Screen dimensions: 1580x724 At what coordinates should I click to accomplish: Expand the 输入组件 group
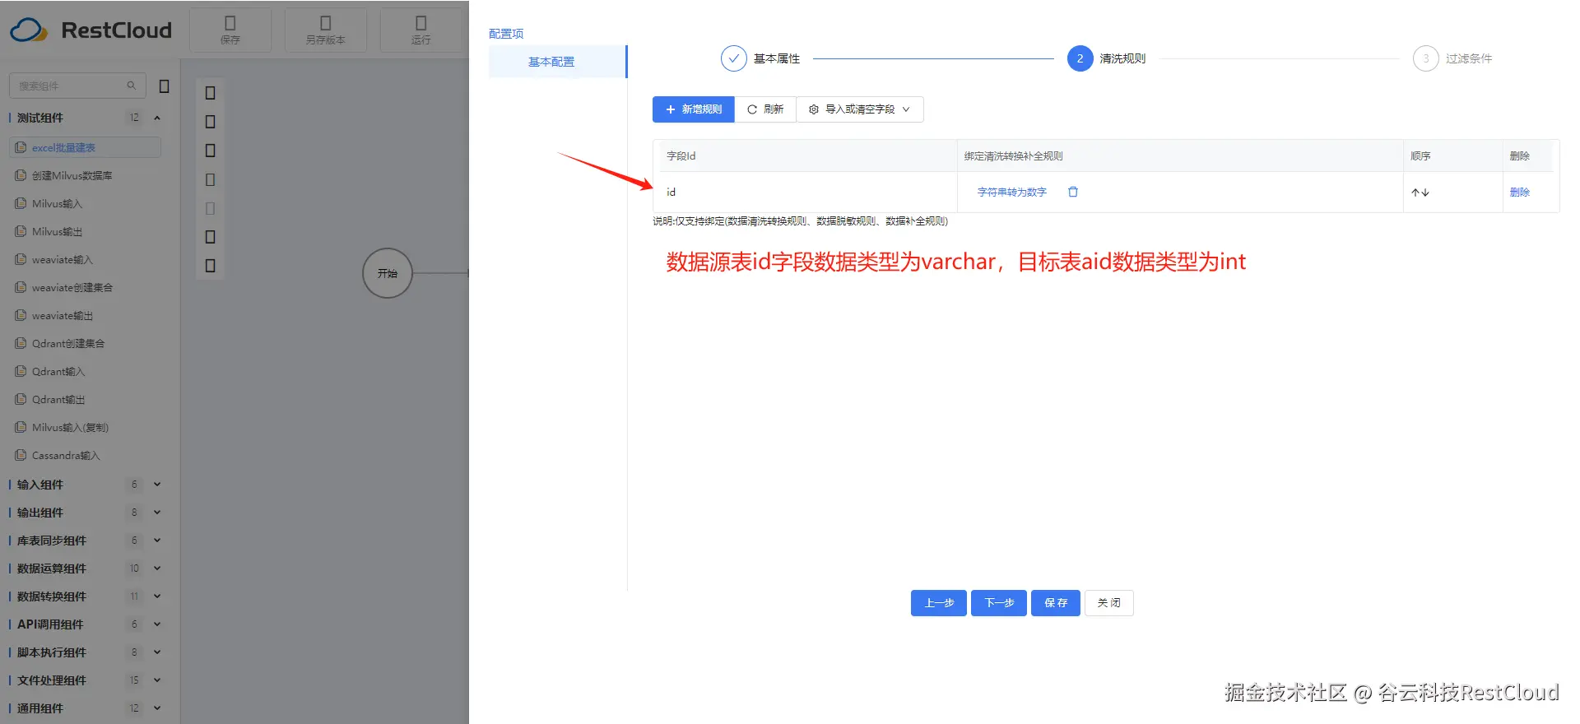point(157,485)
